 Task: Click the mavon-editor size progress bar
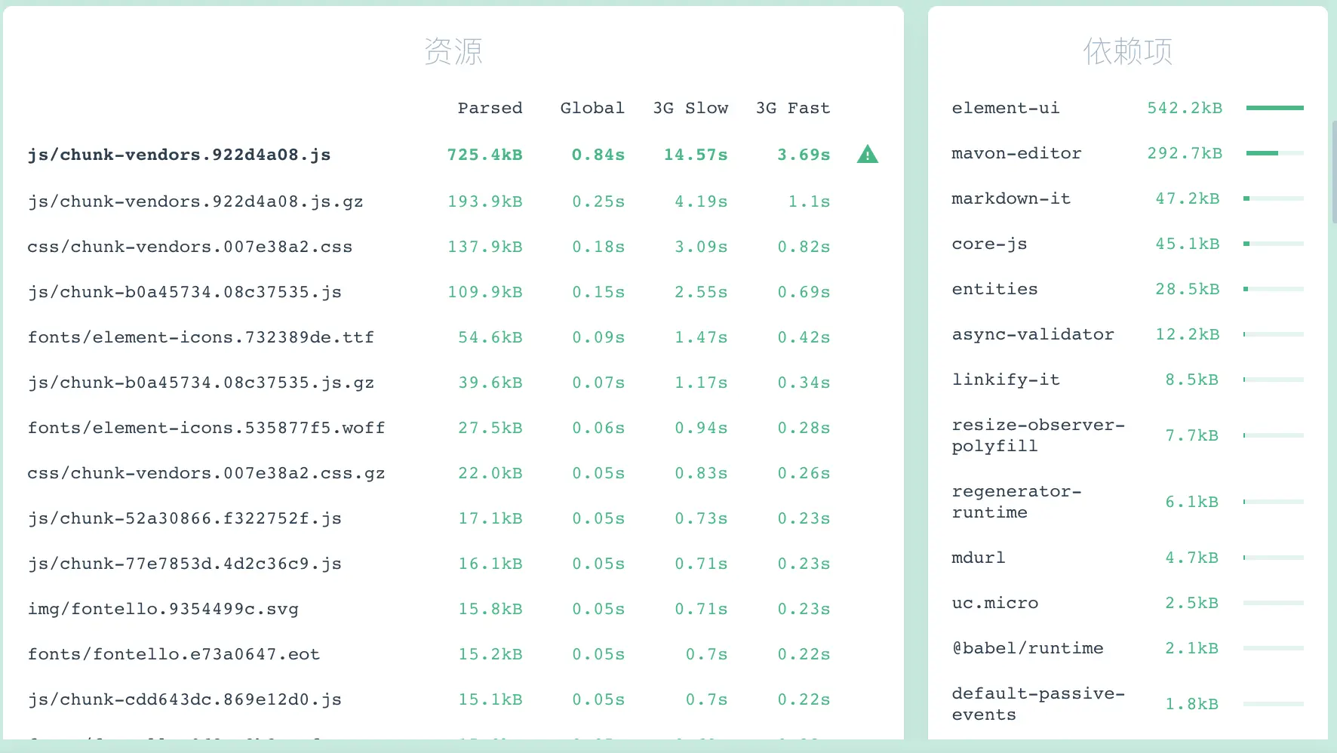[1274, 153]
